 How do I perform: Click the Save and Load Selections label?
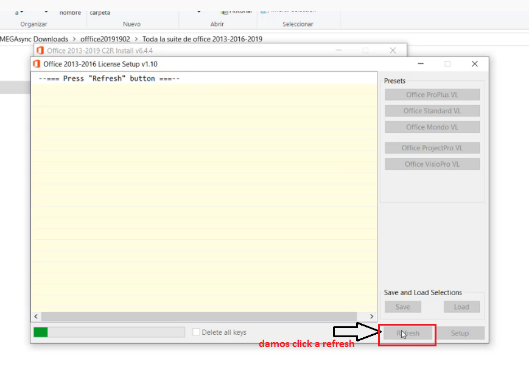click(x=422, y=292)
